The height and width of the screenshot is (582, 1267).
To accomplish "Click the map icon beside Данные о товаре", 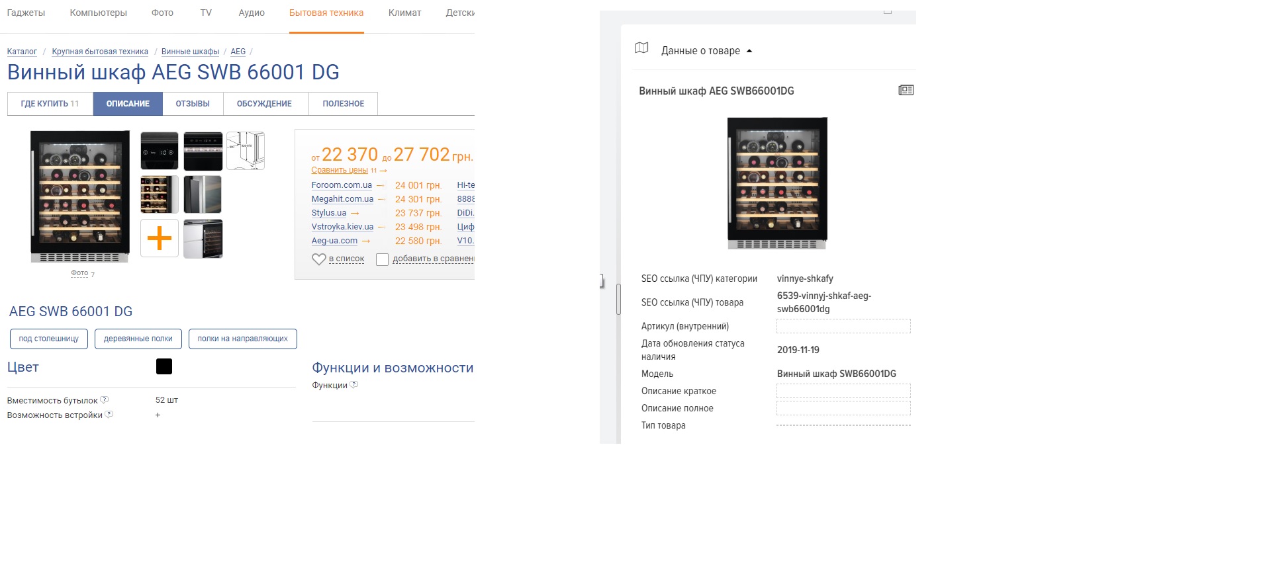I will 641,48.
